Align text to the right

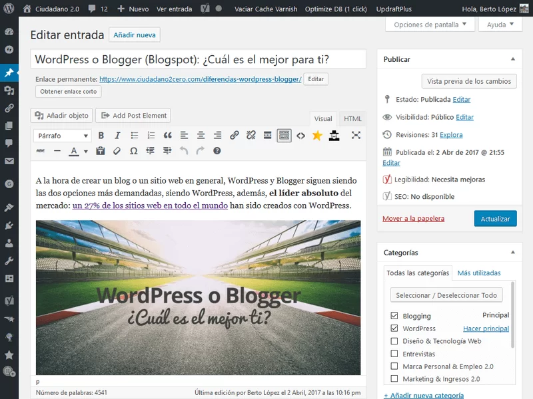218,136
